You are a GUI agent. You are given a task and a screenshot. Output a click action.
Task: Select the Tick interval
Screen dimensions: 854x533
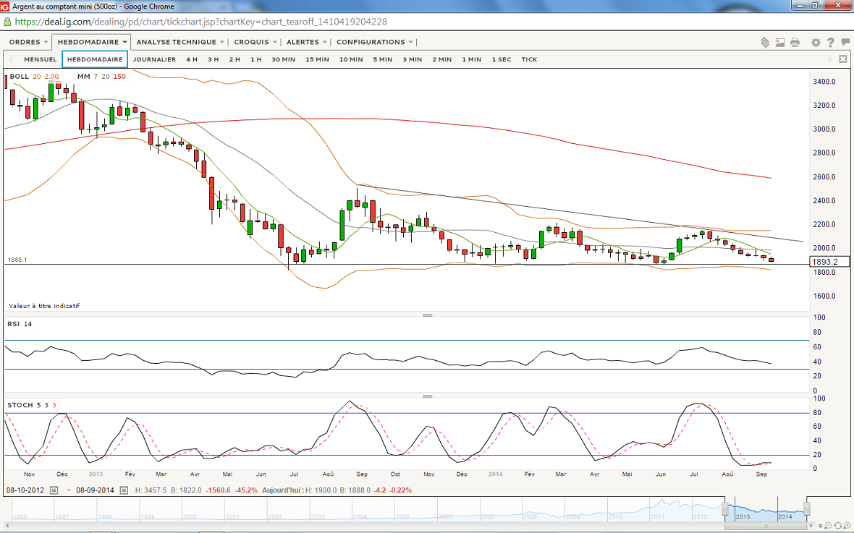click(529, 59)
